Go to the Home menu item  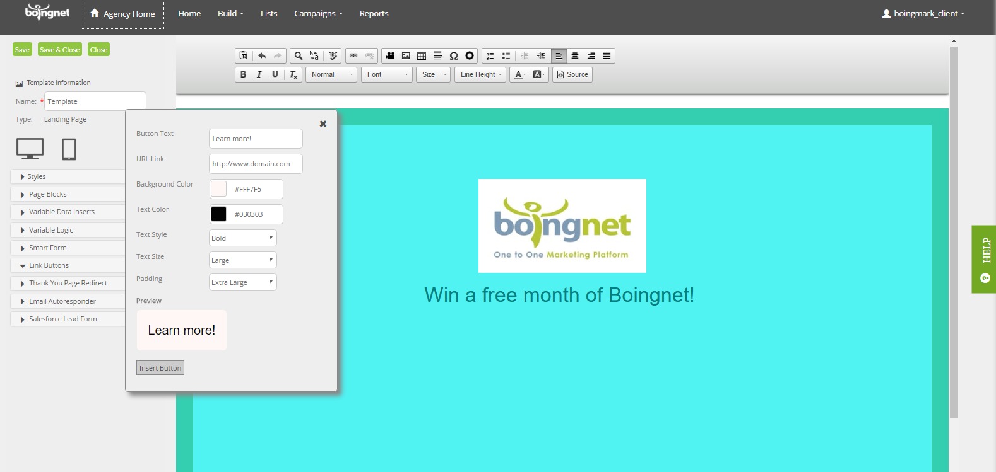pyautogui.click(x=189, y=13)
